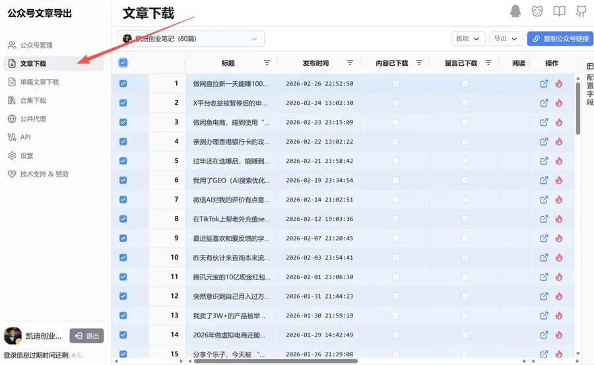
Task: Expand the 抓取 dropdown
Action: pyautogui.click(x=468, y=39)
